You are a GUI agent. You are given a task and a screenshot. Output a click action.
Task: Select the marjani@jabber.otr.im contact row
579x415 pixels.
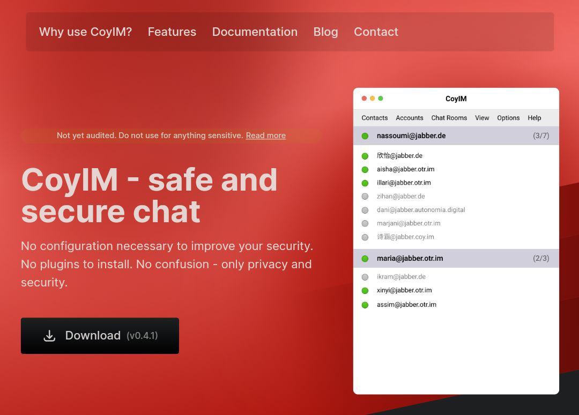click(409, 223)
